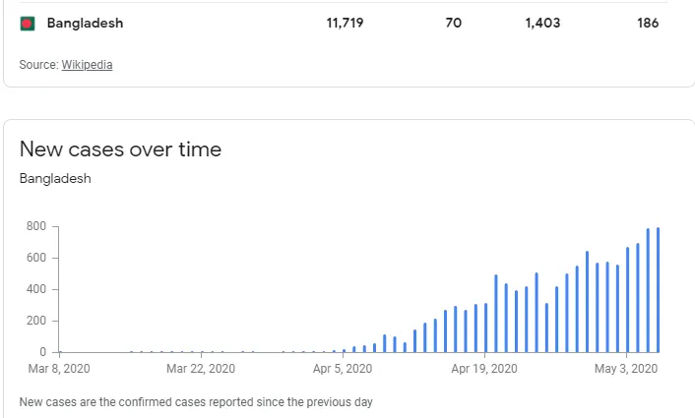
Task: Click the Bangladesh chart subtitle
Action: point(55,178)
